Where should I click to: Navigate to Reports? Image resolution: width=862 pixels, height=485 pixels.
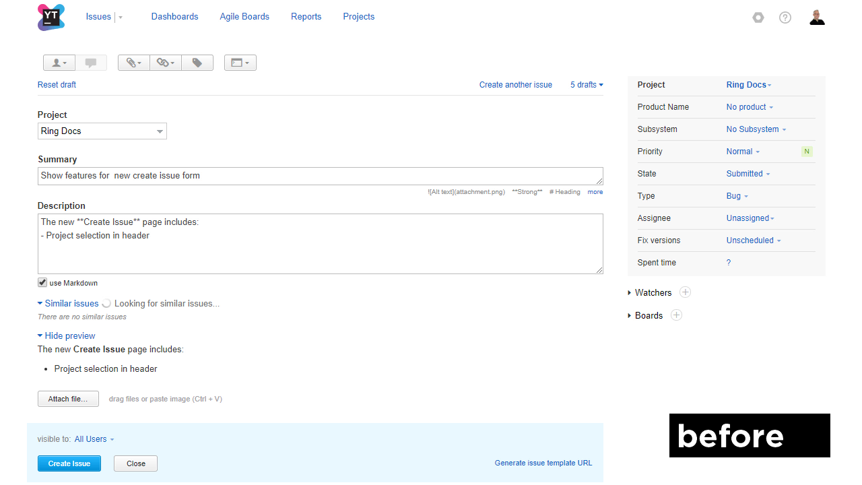point(306,17)
